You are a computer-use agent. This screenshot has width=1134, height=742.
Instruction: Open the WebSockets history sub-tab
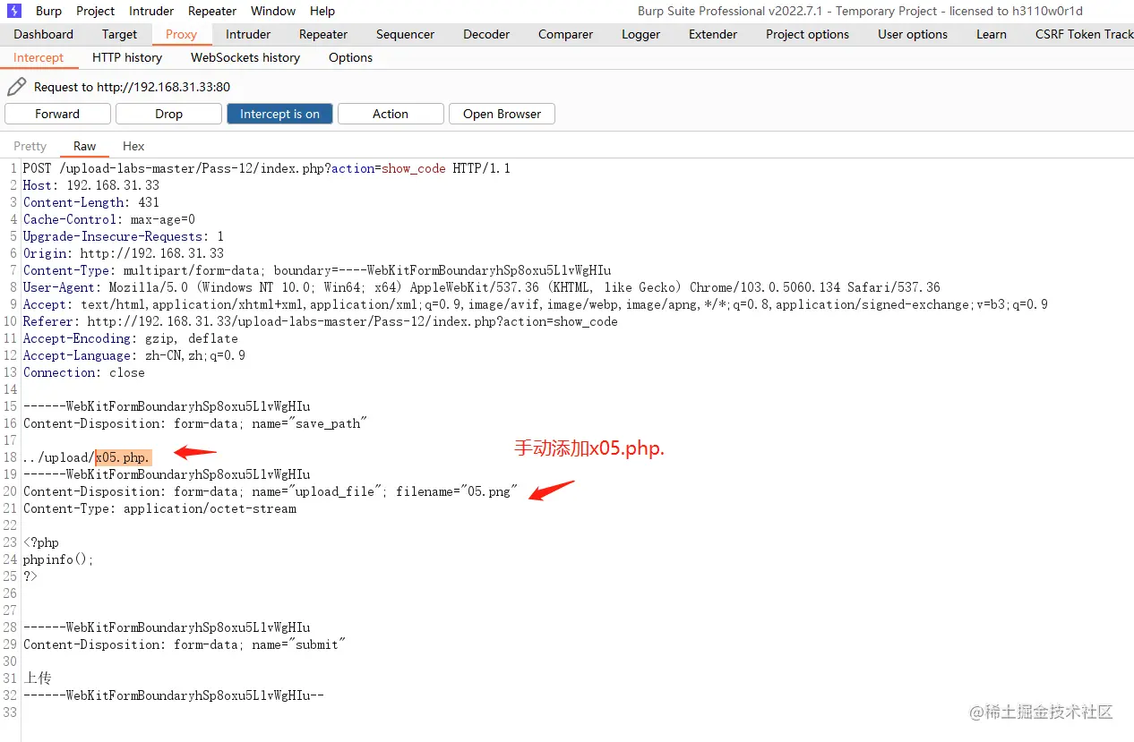coord(245,57)
